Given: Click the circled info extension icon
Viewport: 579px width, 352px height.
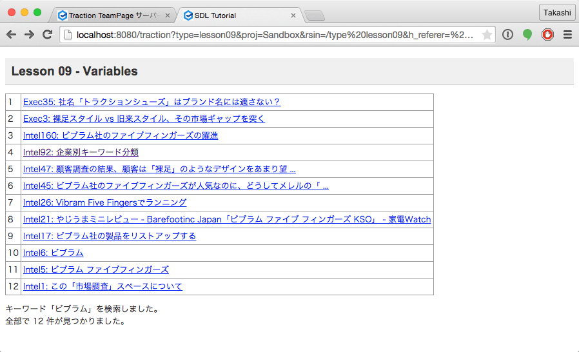Looking at the screenshot, I should [507, 35].
